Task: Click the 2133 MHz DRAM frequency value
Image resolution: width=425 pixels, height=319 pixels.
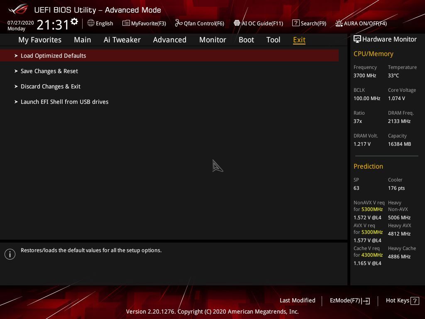Action: point(399,121)
